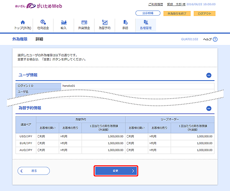Collapse the ユーザ情報 section
Viewport: 230px width, 191px height.
click(209, 75)
